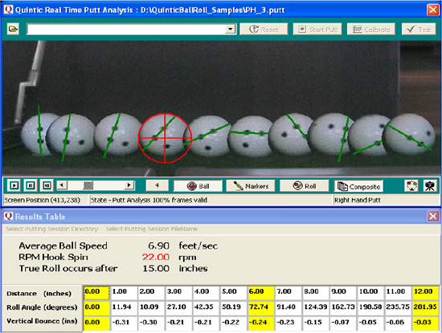The height and width of the screenshot is (333, 442).
Task: Select the Roll Angle cell 235.75
Action: click(398, 307)
